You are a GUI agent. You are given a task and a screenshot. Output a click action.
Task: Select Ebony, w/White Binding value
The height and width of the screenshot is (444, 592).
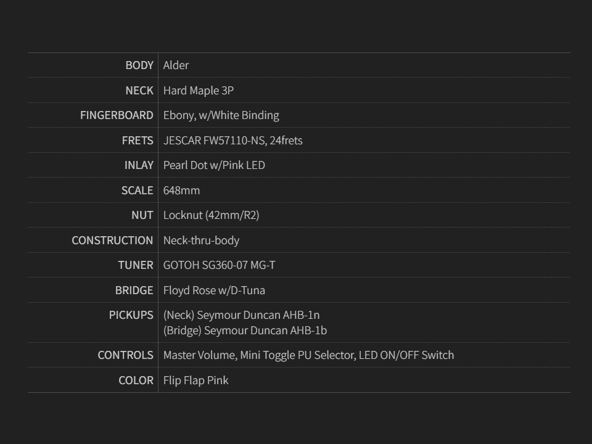coord(221,115)
